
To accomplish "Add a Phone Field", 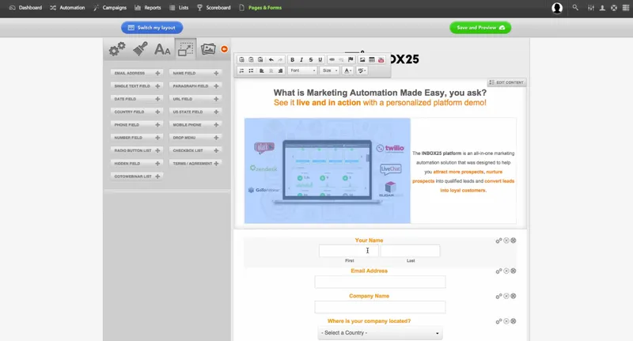I will click(x=137, y=125).
